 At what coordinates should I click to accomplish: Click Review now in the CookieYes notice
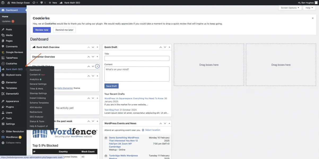tap(42, 30)
